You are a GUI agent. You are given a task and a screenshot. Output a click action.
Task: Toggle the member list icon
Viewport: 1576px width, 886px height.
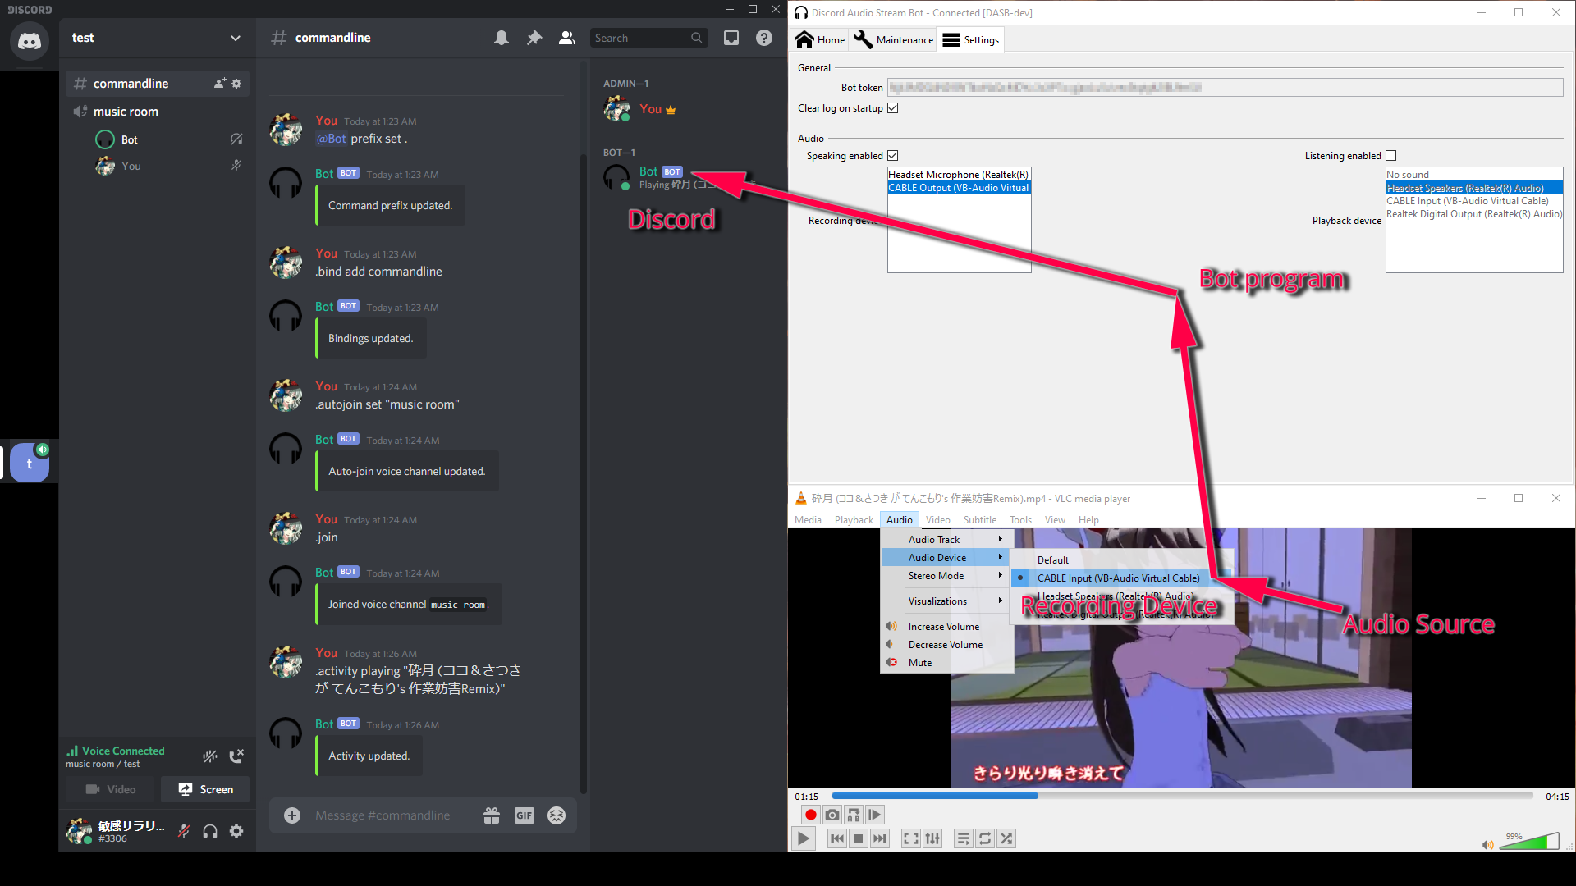coord(567,38)
